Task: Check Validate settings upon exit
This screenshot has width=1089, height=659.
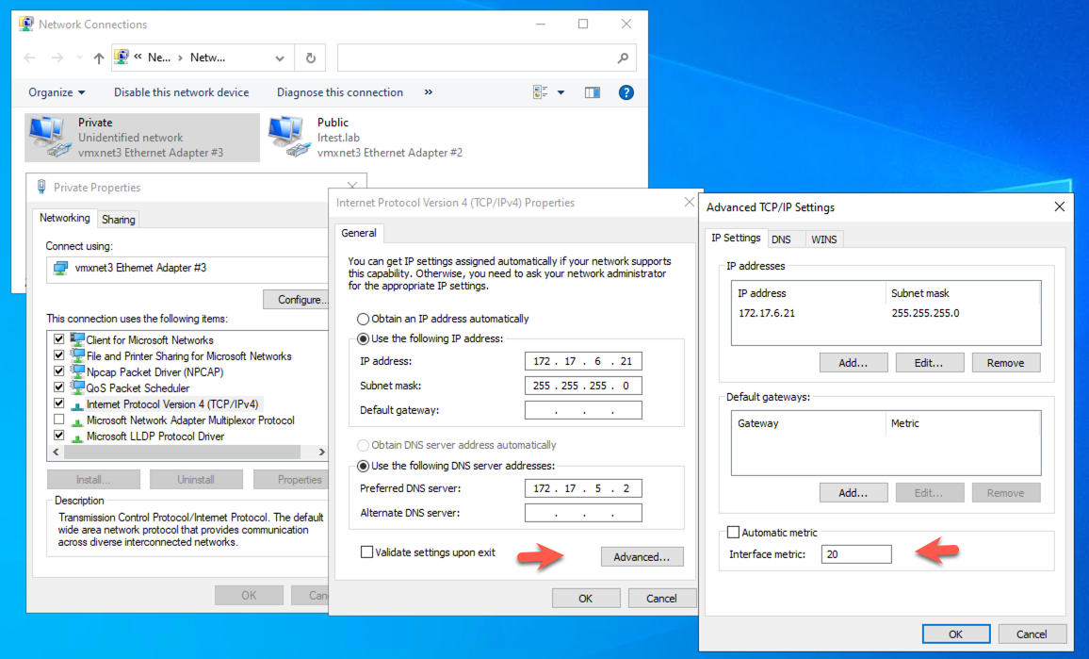Action: tap(366, 552)
